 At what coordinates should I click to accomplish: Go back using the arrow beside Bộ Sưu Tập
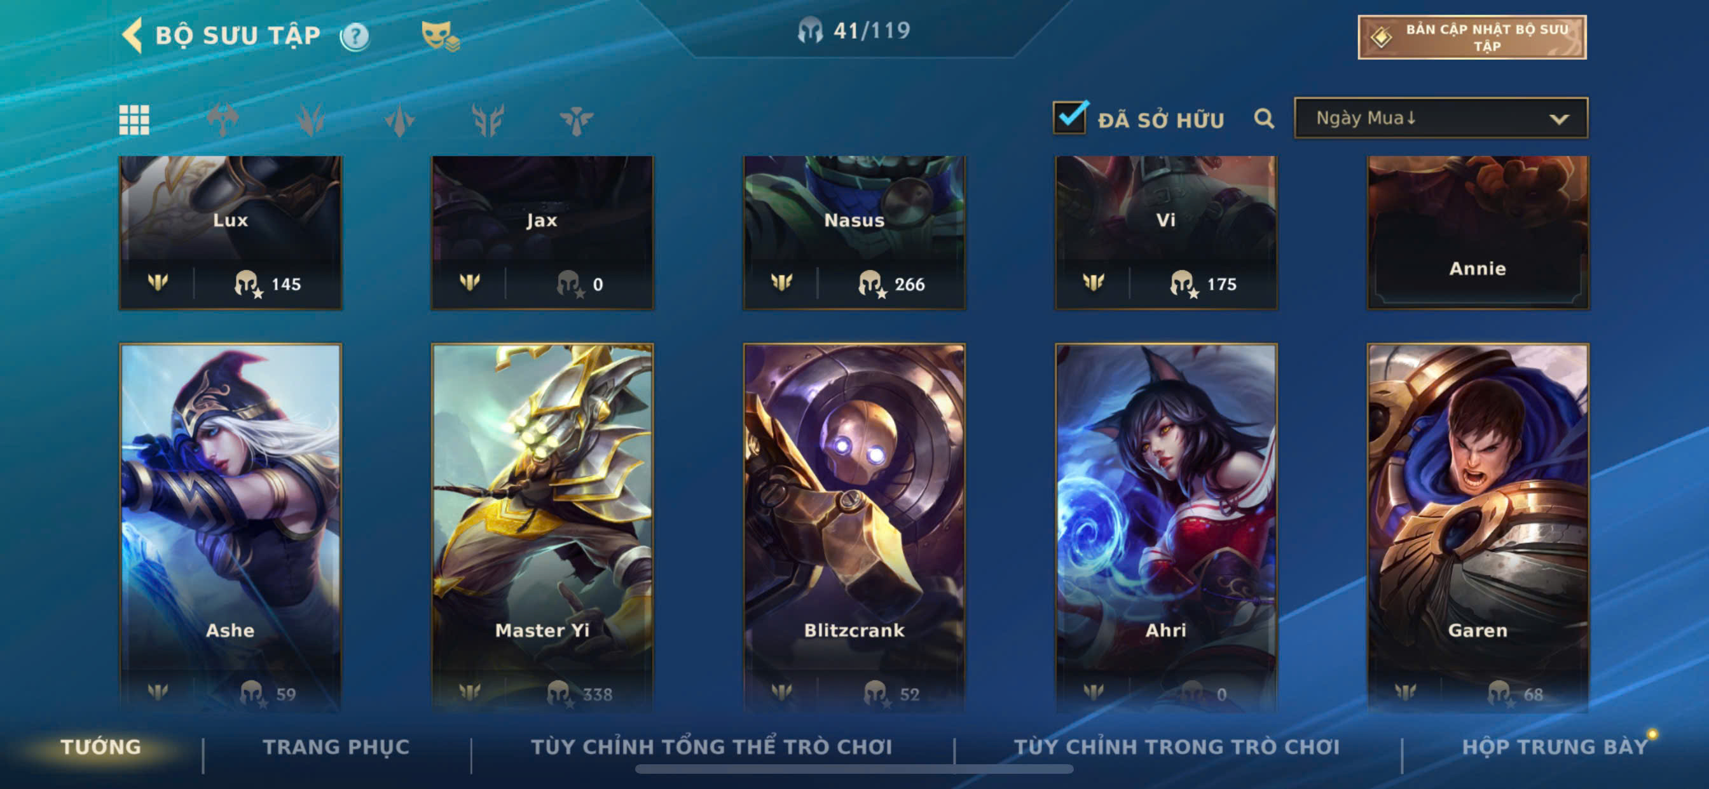click(133, 34)
